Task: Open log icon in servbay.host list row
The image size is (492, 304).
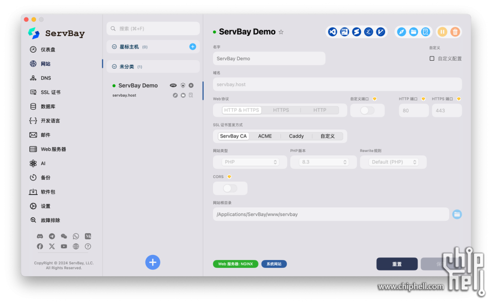Action: (191, 95)
